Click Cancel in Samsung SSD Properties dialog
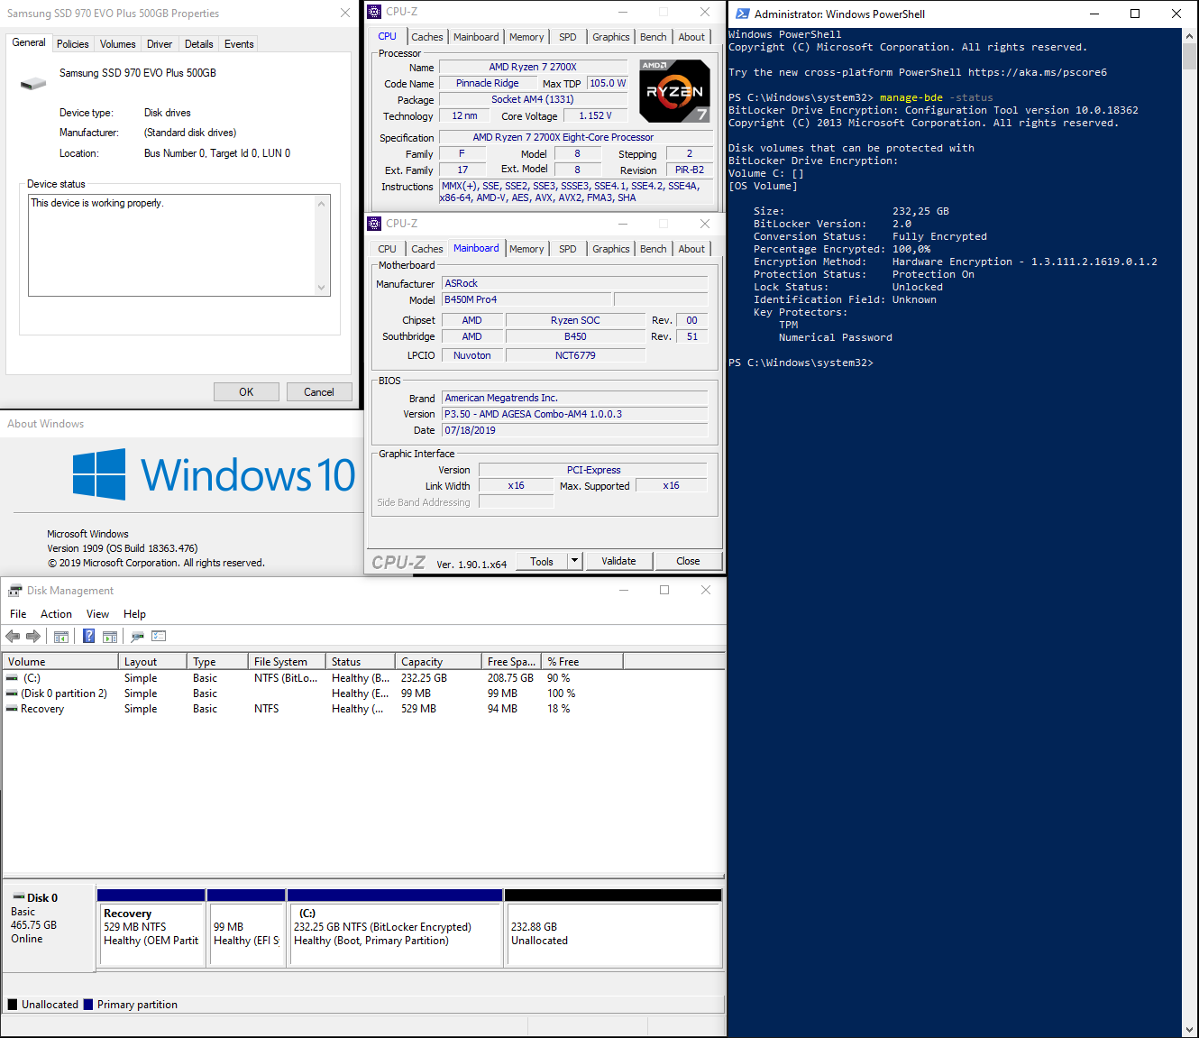The image size is (1199, 1038). pyautogui.click(x=319, y=392)
